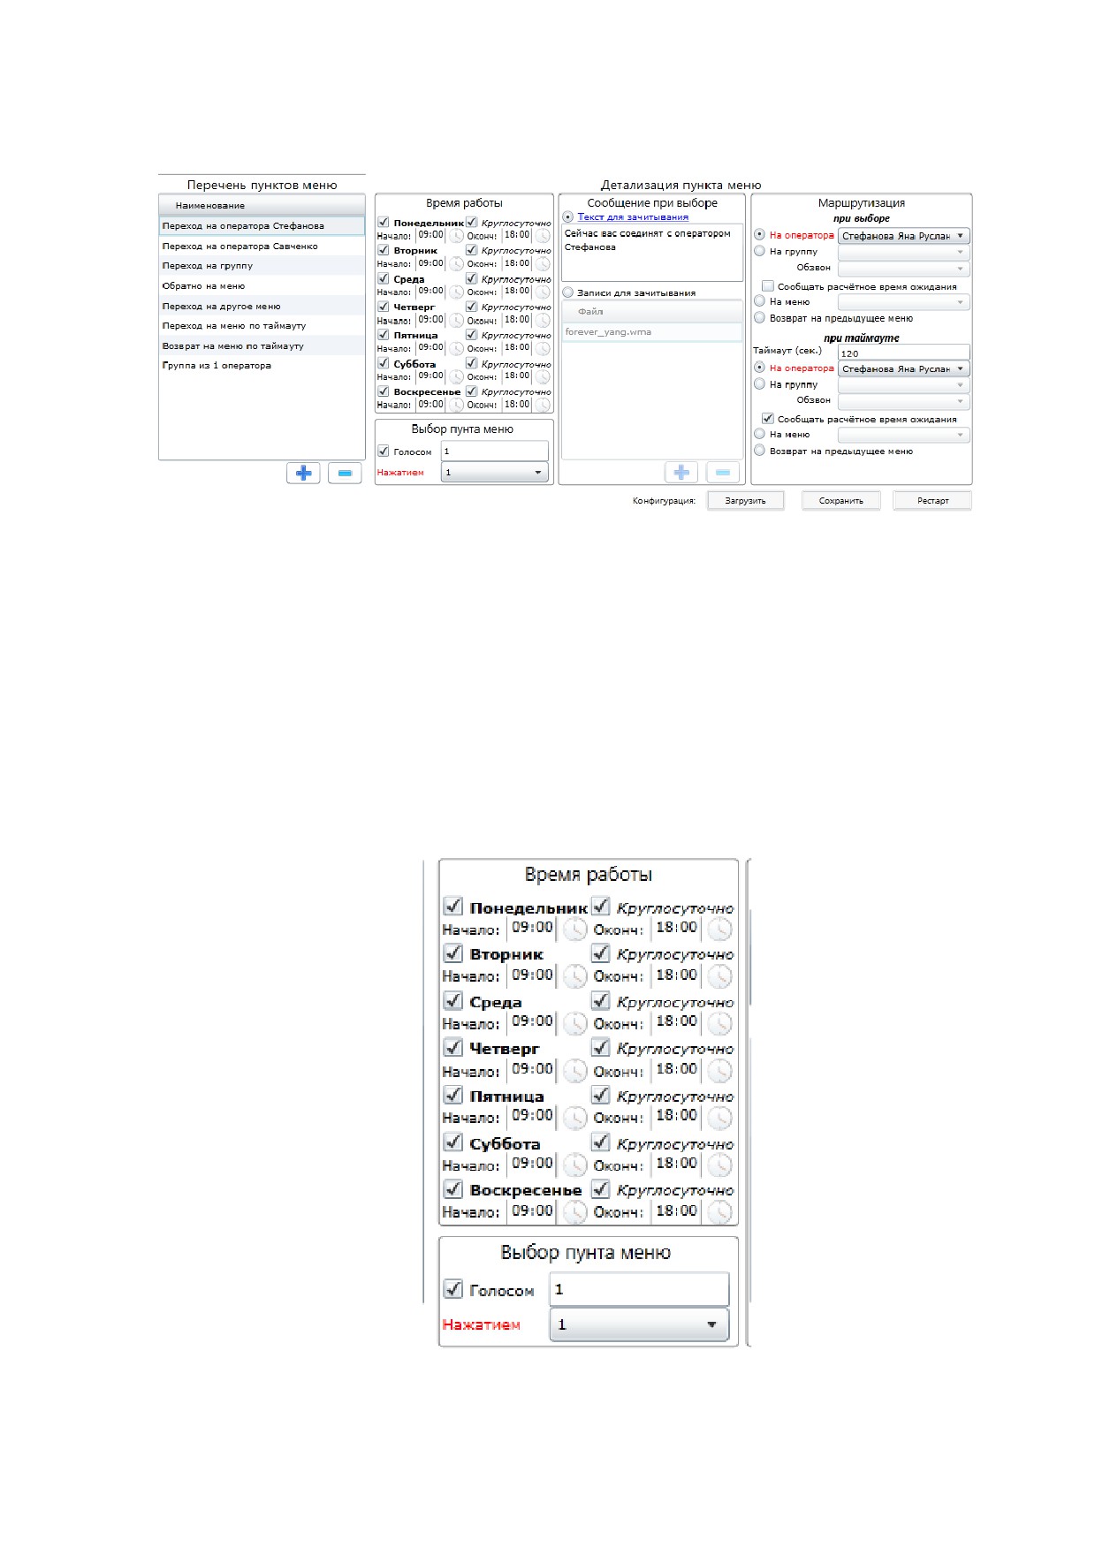Open Среда end-time clock in the enlarged panel
1095x1548 pixels.
pyautogui.click(x=720, y=1023)
